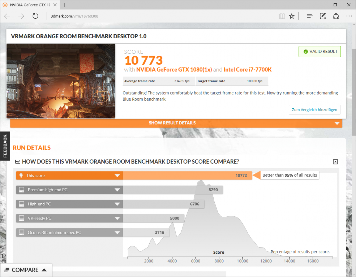Click VRMark Orange Room Benchmark Desktop title
Viewport: 356px width, 277px height.
pos(79,36)
